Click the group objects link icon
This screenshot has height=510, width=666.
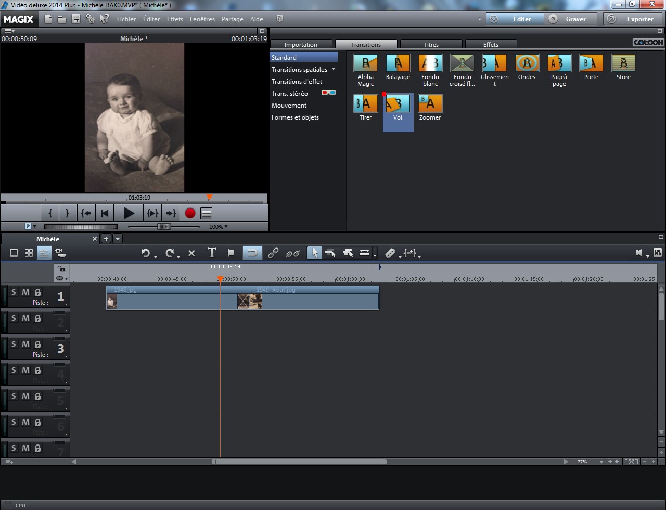[273, 253]
